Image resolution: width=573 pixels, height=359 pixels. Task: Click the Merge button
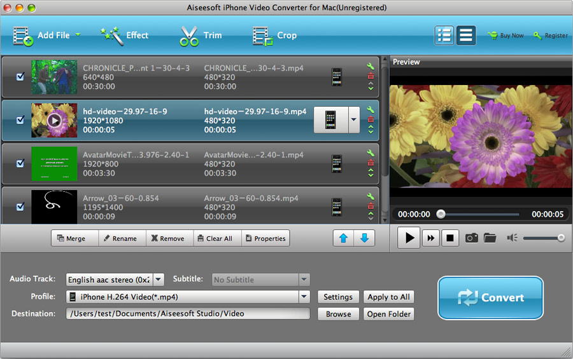[x=75, y=238]
